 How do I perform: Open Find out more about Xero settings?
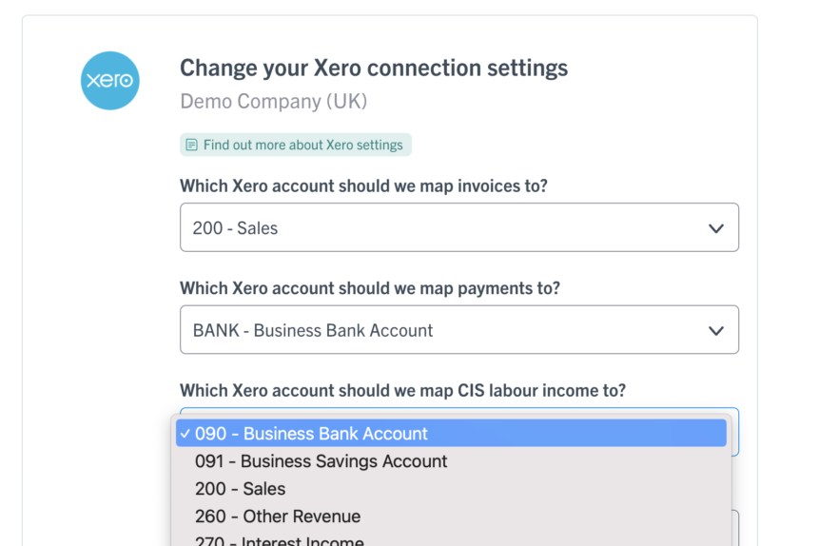[296, 145]
